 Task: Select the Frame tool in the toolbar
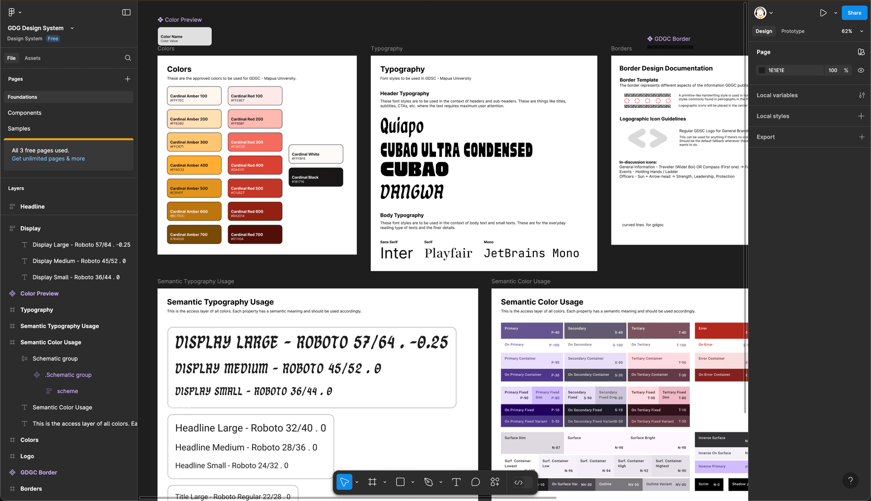coord(372,482)
